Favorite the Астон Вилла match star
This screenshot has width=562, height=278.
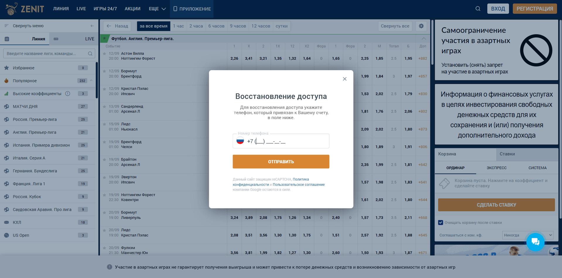[104, 54]
